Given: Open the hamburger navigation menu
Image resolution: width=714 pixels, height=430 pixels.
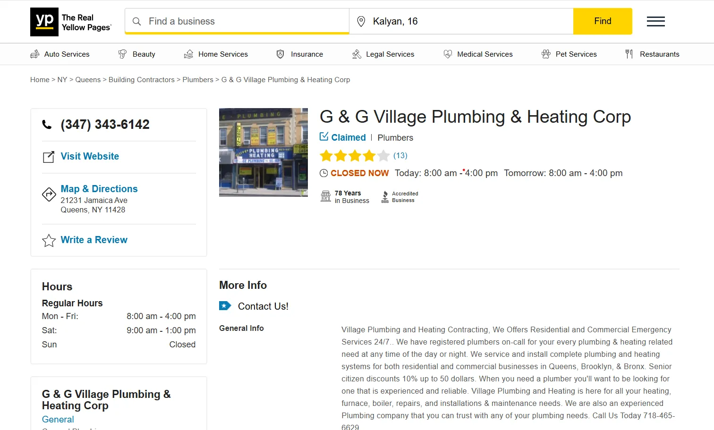Looking at the screenshot, I should [655, 21].
